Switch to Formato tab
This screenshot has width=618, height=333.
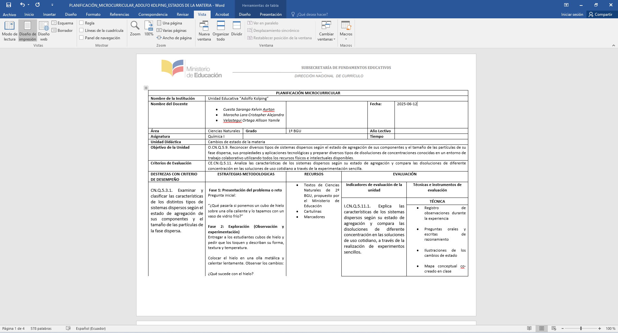tap(93, 14)
